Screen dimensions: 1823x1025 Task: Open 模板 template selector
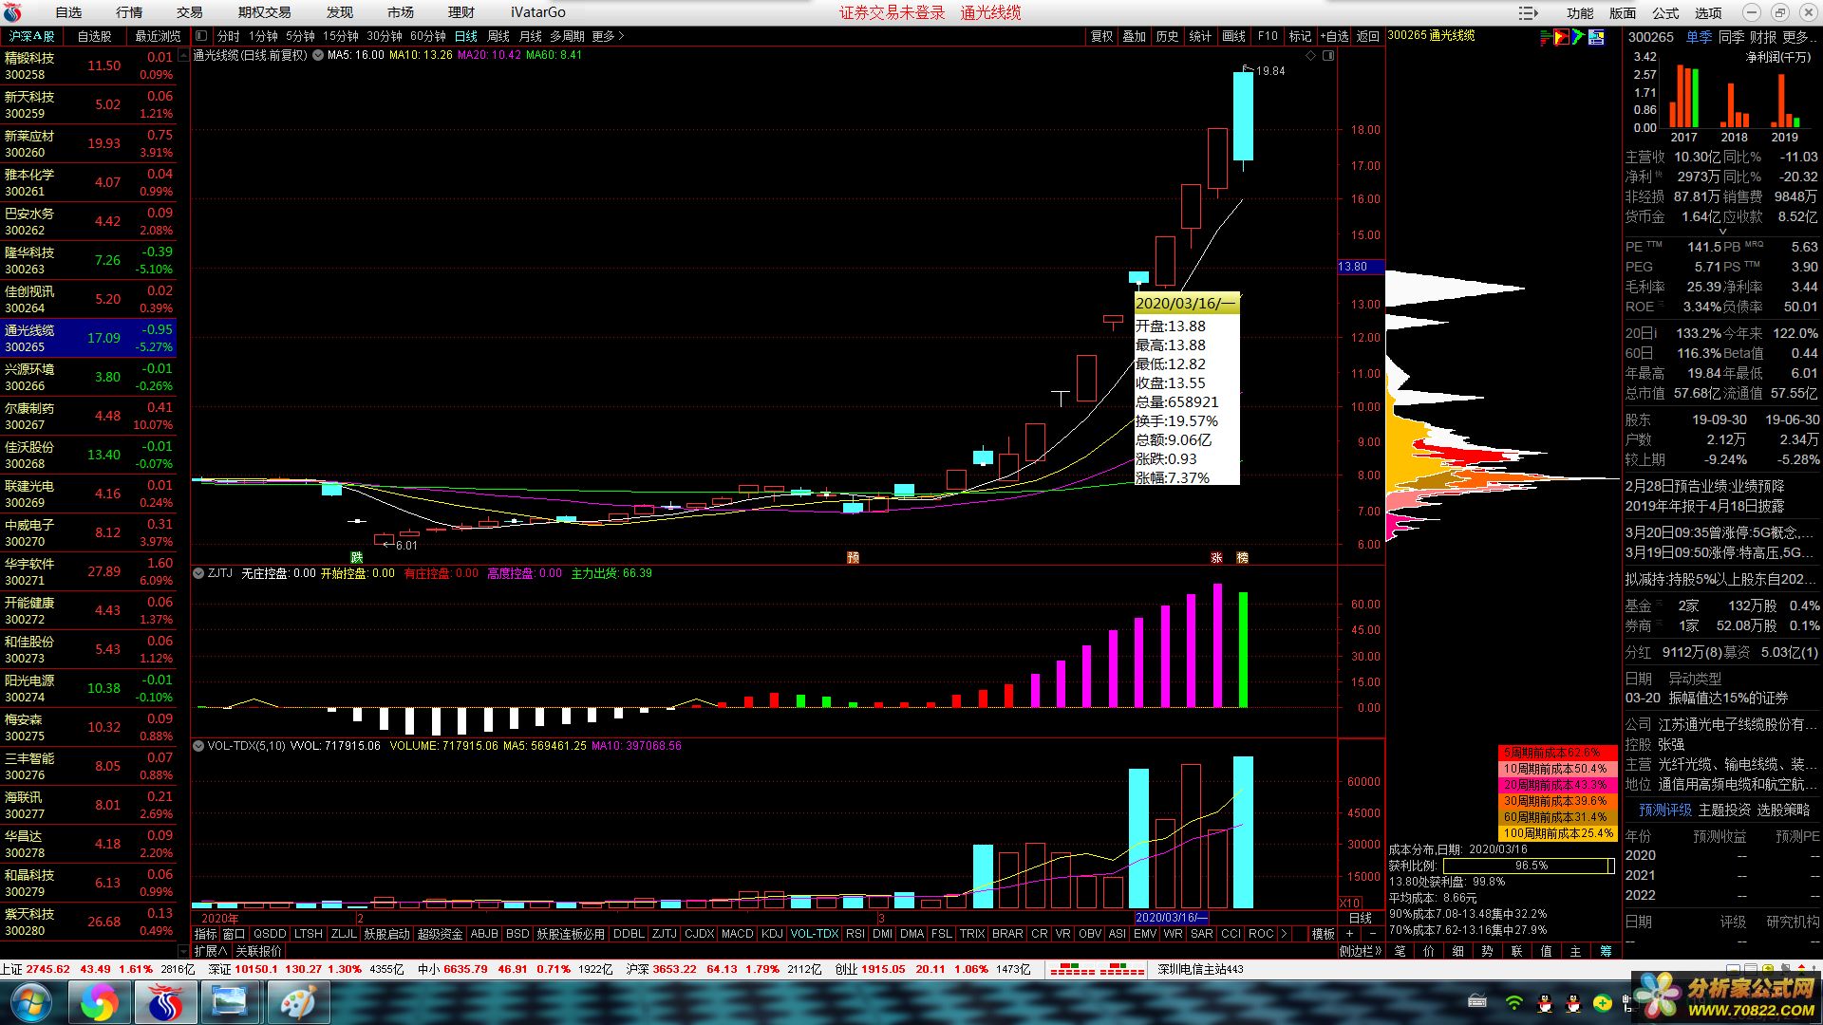[1324, 934]
